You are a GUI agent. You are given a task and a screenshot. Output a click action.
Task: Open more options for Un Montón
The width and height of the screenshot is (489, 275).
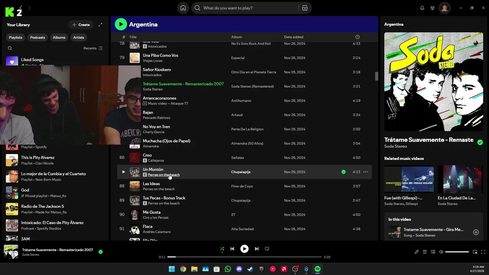(x=366, y=172)
